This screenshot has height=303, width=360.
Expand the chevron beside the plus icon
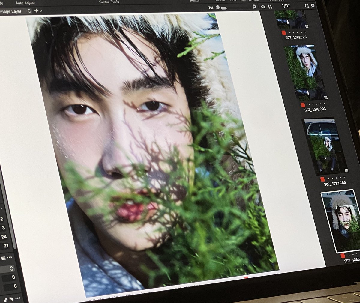click(41, 11)
